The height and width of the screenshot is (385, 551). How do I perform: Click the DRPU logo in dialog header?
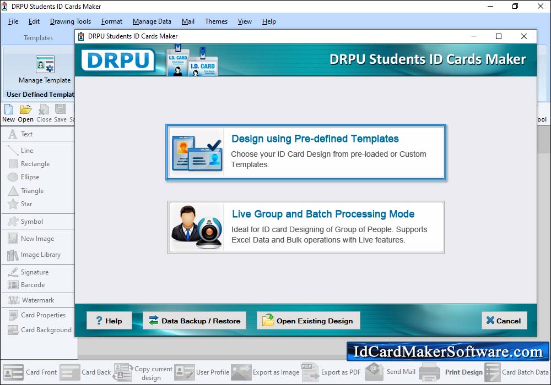point(118,60)
